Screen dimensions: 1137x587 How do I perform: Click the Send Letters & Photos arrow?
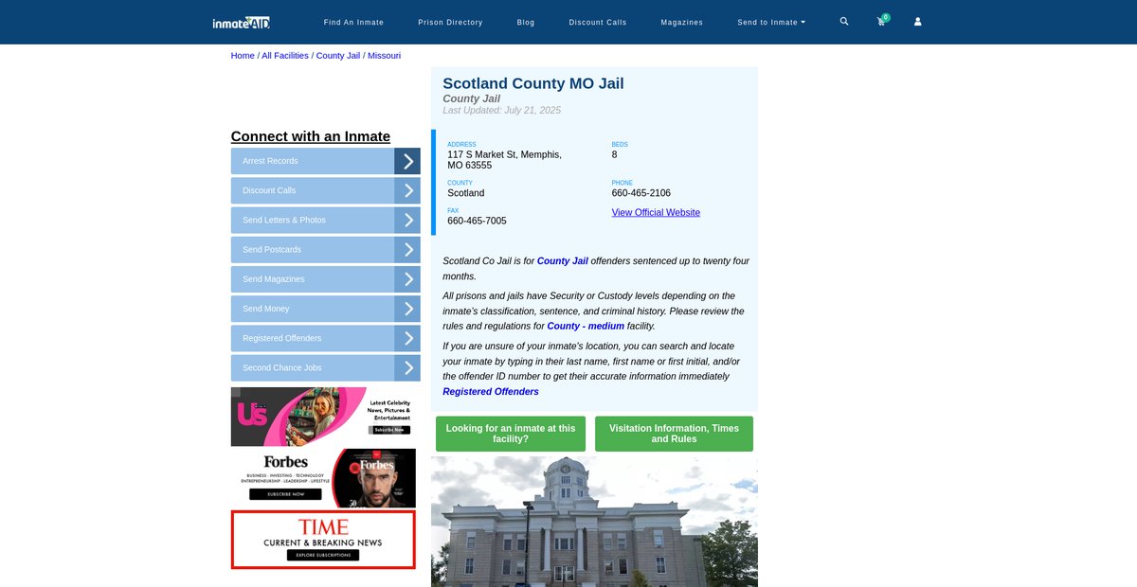(x=407, y=220)
